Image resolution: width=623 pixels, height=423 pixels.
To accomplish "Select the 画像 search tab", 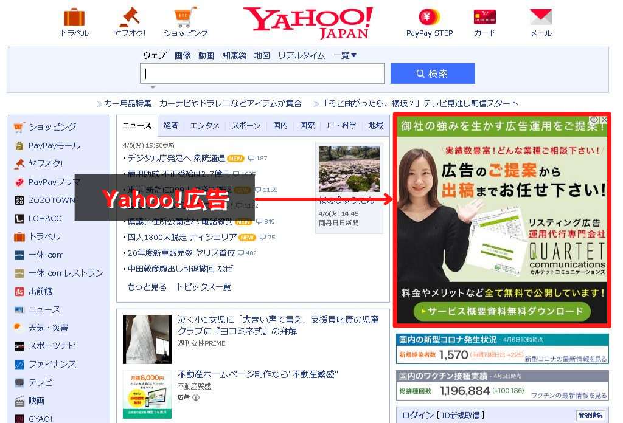I will pyautogui.click(x=183, y=55).
